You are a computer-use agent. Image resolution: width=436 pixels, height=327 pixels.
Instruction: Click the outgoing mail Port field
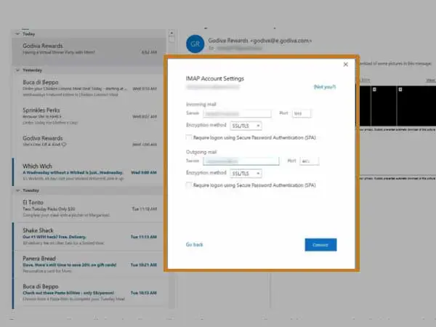click(x=310, y=161)
